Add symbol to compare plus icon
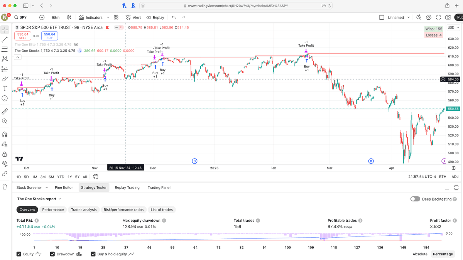Image resolution: width=463 pixels, height=260 pixels. [x=42, y=17]
